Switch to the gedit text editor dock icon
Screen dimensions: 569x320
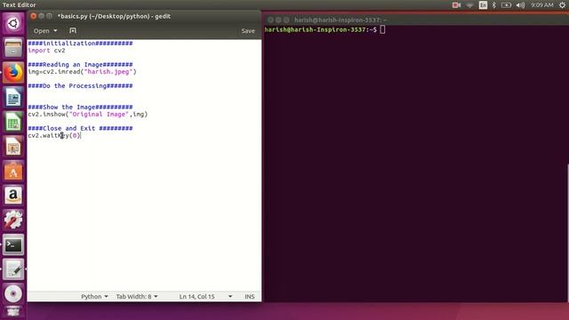13,269
